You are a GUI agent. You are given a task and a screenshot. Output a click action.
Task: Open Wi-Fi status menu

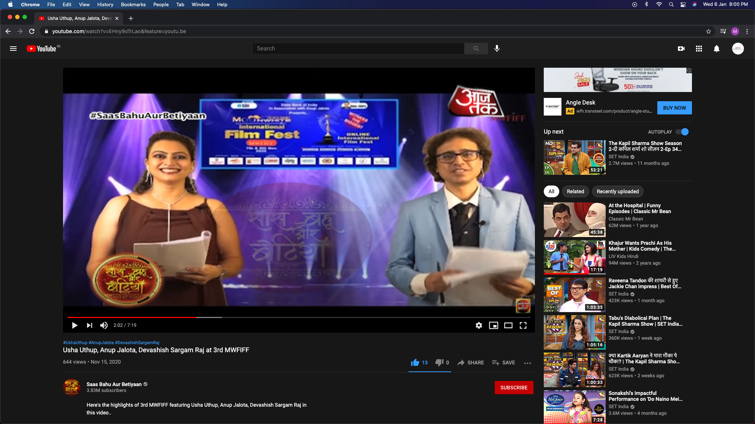(x=659, y=4)
